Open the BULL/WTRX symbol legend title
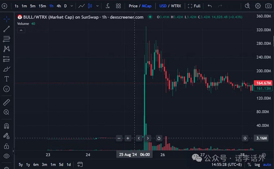The height and width of the screenshot is (169, 274). pos(83,17)
